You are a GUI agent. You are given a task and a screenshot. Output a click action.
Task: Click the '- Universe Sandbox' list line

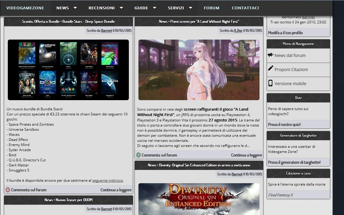[23, 130]
